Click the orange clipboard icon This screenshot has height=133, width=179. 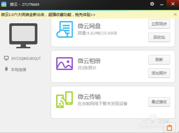point(169,128)
